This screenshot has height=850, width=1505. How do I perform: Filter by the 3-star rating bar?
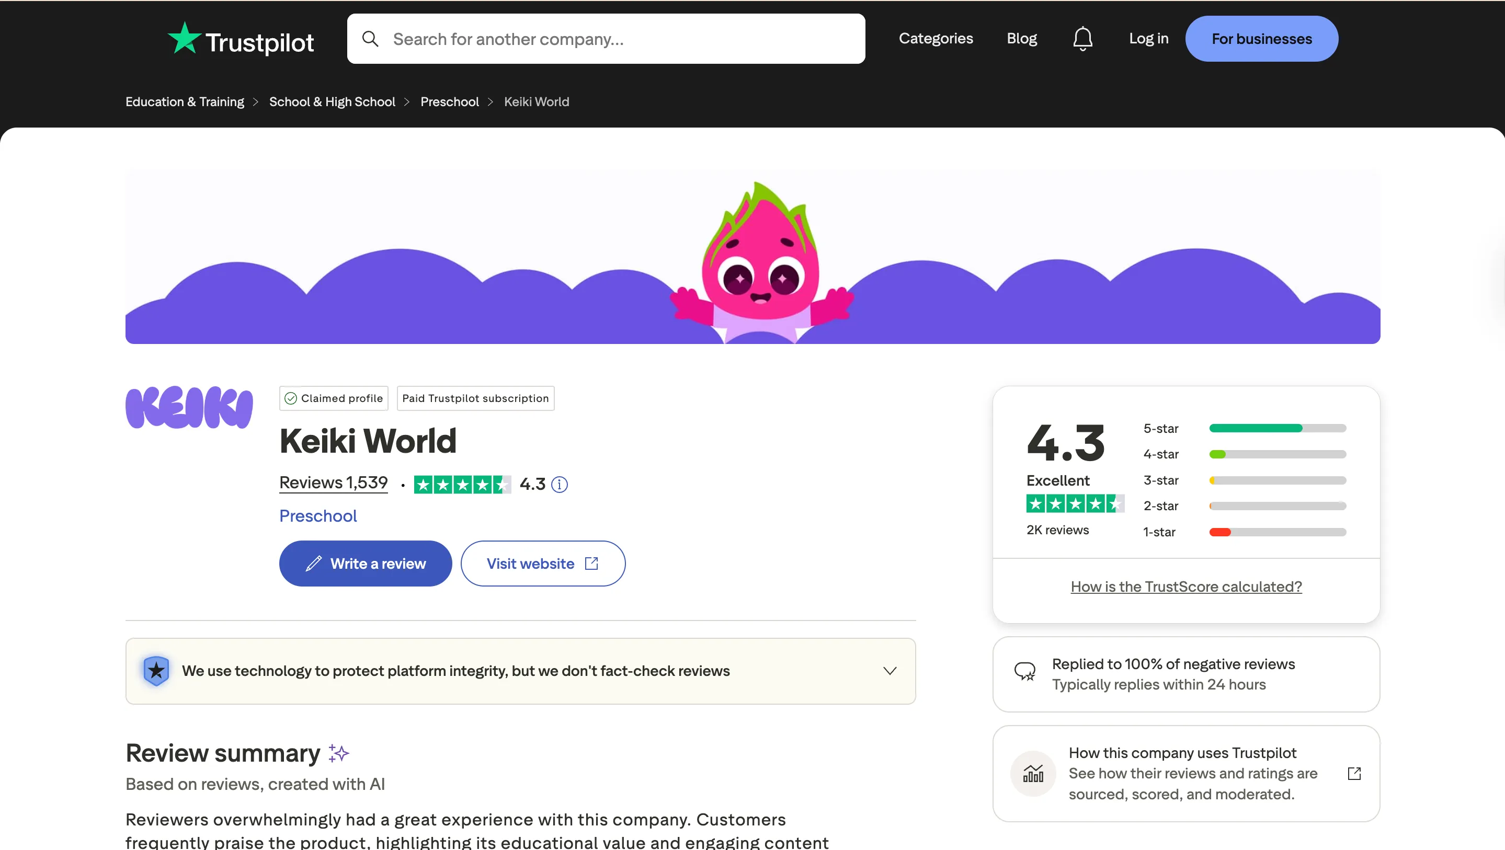pos(1245,480)
